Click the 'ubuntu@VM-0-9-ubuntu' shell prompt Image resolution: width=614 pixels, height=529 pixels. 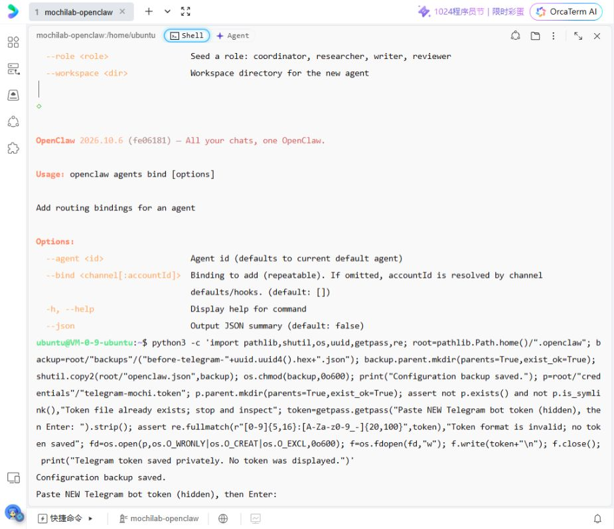point(84,343)
